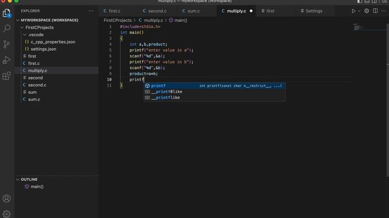Open run button dropdown arrow
The width and height of the screenshot is (389, 218).
pos(359,11)
